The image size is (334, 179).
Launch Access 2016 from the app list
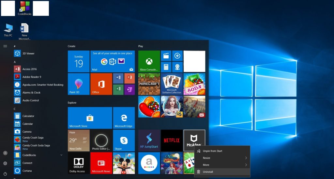38,69
